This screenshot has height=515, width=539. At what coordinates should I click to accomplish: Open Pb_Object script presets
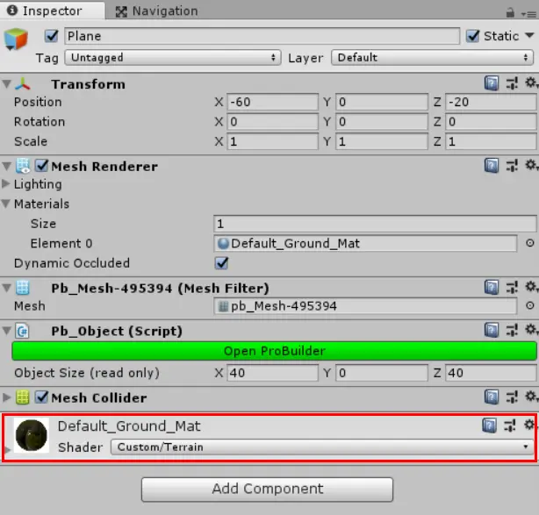(x=512, y=330)
